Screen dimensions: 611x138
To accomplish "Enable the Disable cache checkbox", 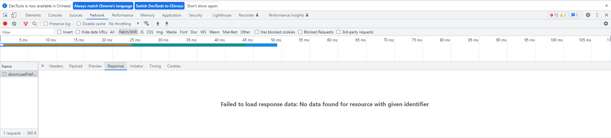I will tap(79, 24).
